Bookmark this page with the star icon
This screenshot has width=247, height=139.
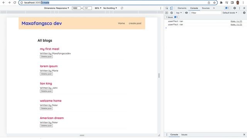pos(214,3)
